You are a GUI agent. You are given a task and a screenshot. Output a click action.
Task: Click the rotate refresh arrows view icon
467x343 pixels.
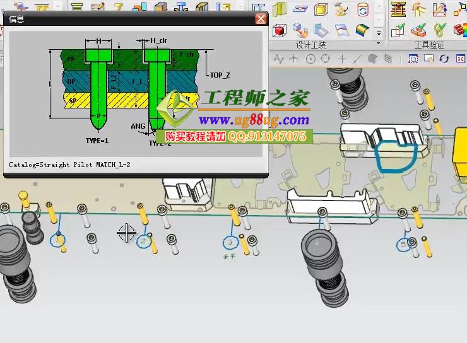tap(444, 59)
